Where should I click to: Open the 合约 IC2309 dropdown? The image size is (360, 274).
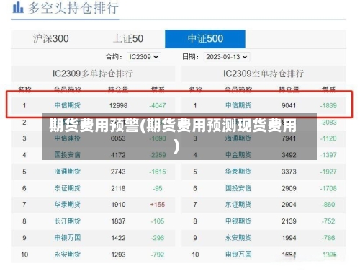point(144,57)
